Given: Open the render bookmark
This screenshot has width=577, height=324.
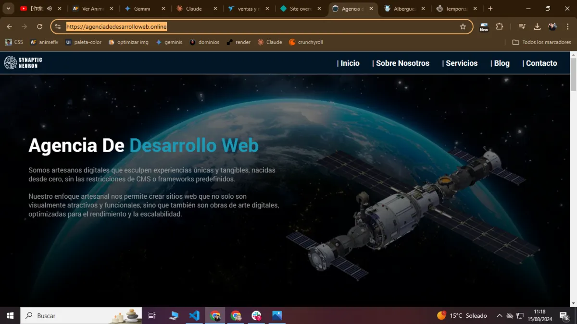Looking at the screenshot, I should tap(238, 42).
